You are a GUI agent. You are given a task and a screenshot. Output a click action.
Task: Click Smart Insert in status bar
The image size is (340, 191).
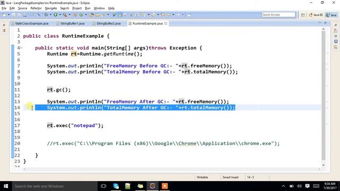[x=230, y=177]
